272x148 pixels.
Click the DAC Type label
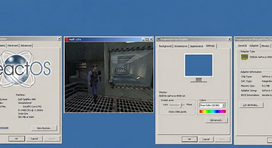(246, 81)
